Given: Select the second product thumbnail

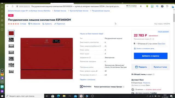Looking at the screenshot, I should click(11, 40).
